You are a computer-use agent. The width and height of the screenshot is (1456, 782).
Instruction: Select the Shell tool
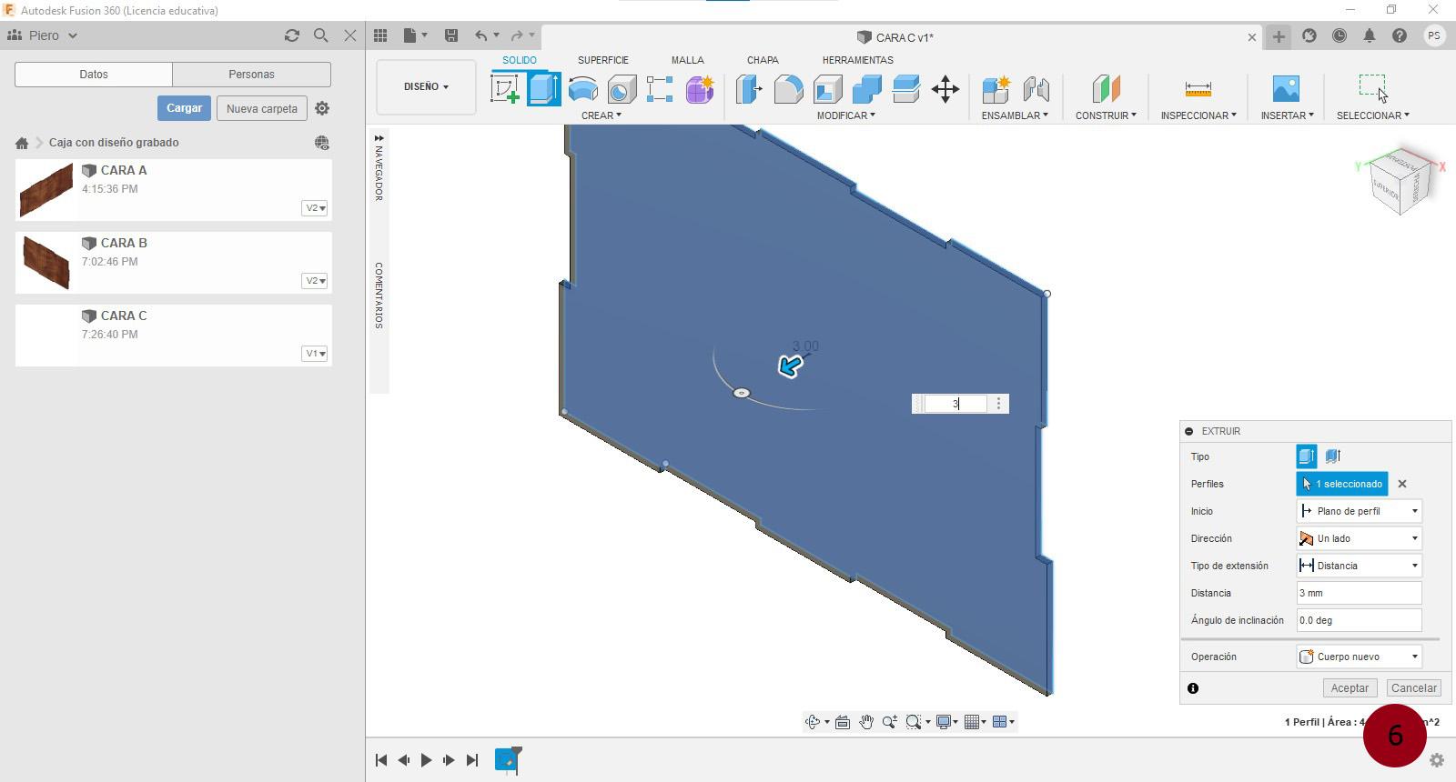point(827,89)
